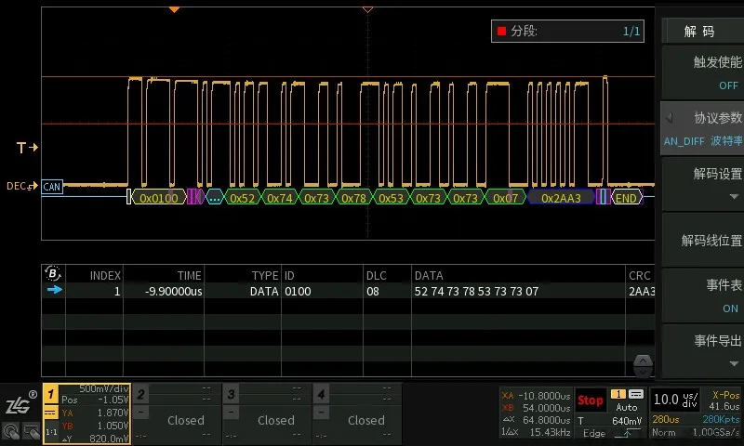
Task: Expand the decode settings menu arrow
Action: coord(734,196)
